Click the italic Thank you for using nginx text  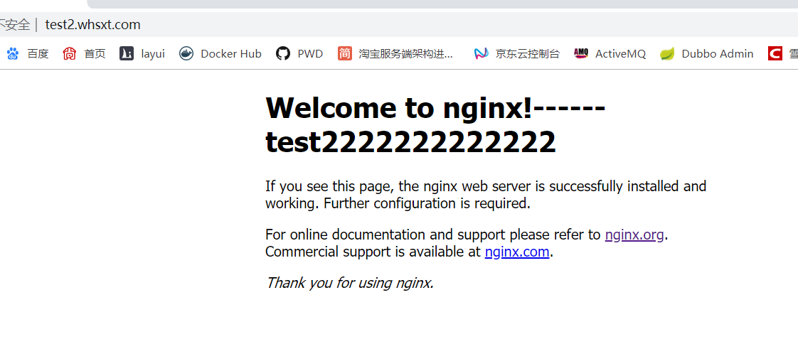click(349, 283)
